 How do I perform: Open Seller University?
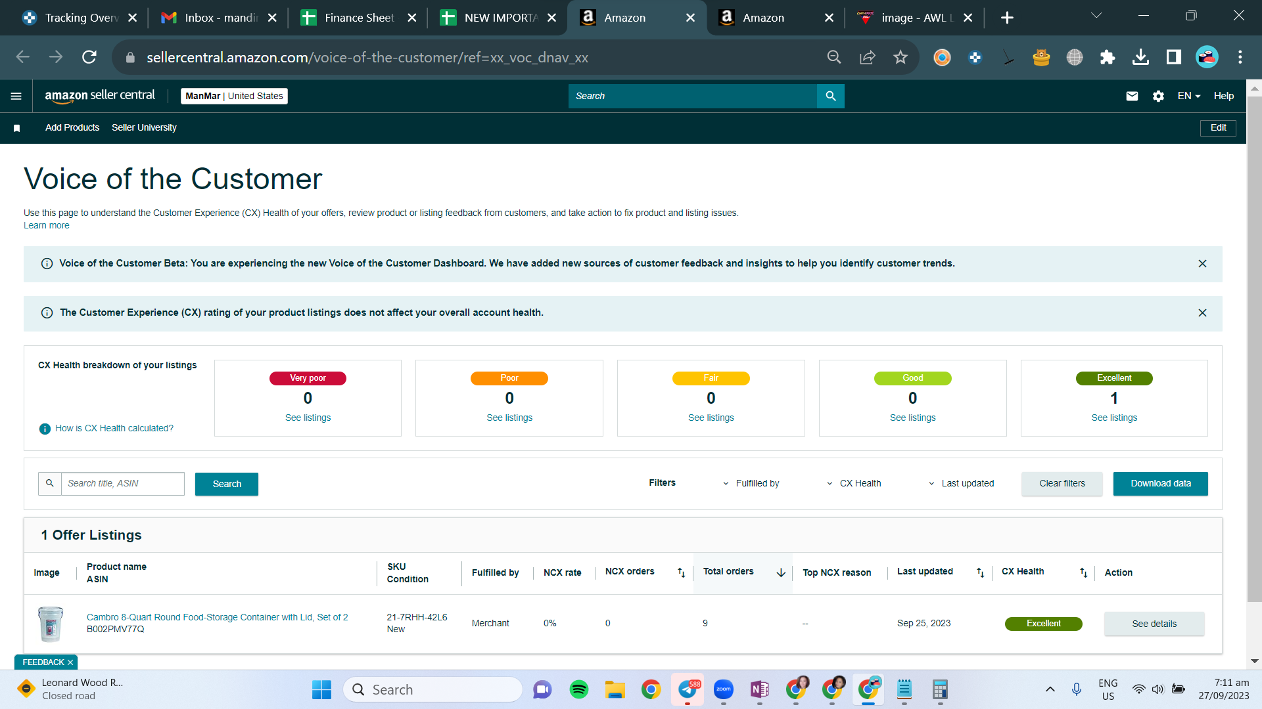point(144,128)
